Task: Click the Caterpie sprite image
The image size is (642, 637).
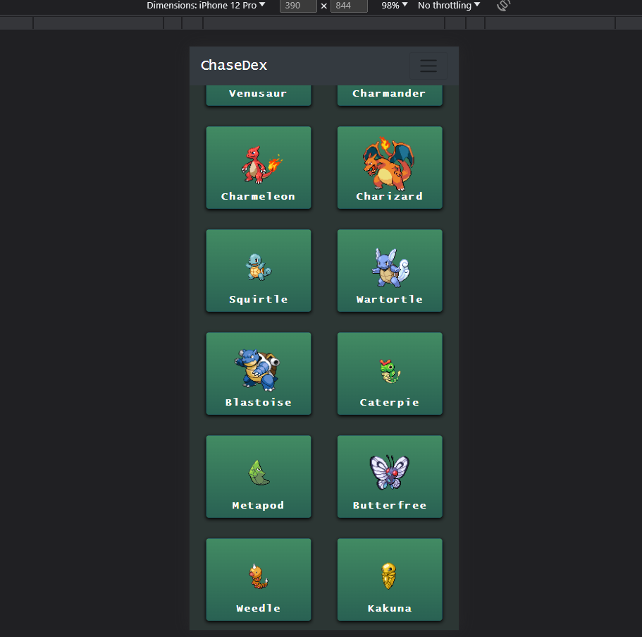Action: coord(390,369)
